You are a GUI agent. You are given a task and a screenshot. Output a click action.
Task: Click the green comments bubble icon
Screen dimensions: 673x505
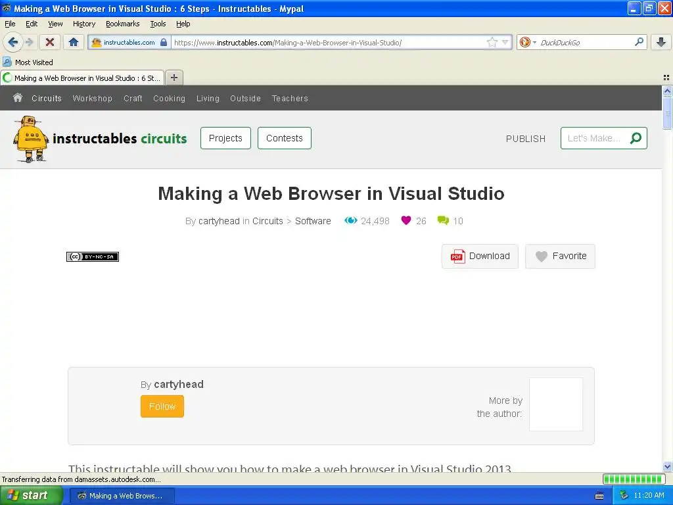click(443, 220)
